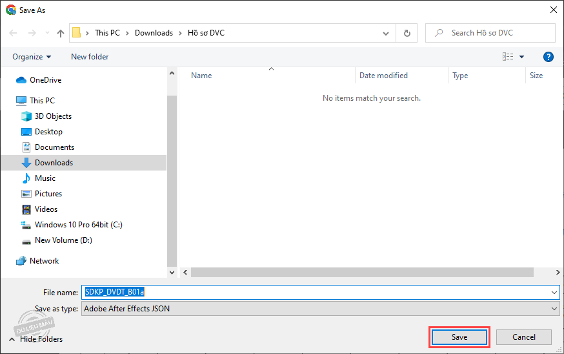Open the Music folder

45,178
